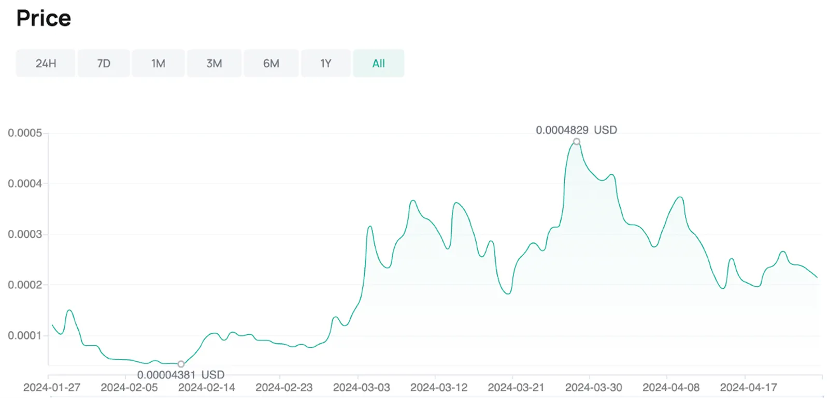Click date label 2024-03-21
The image size is (829, 398).
[x=516, y=388]
